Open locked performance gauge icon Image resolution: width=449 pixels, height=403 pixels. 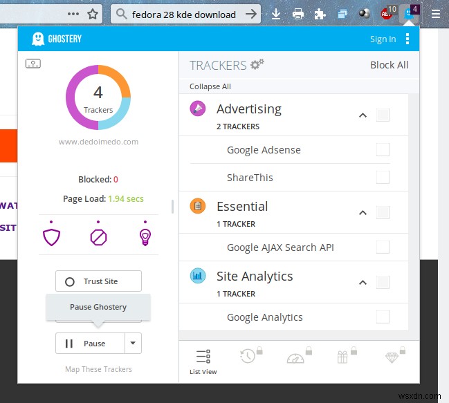[x=295, y=358]
